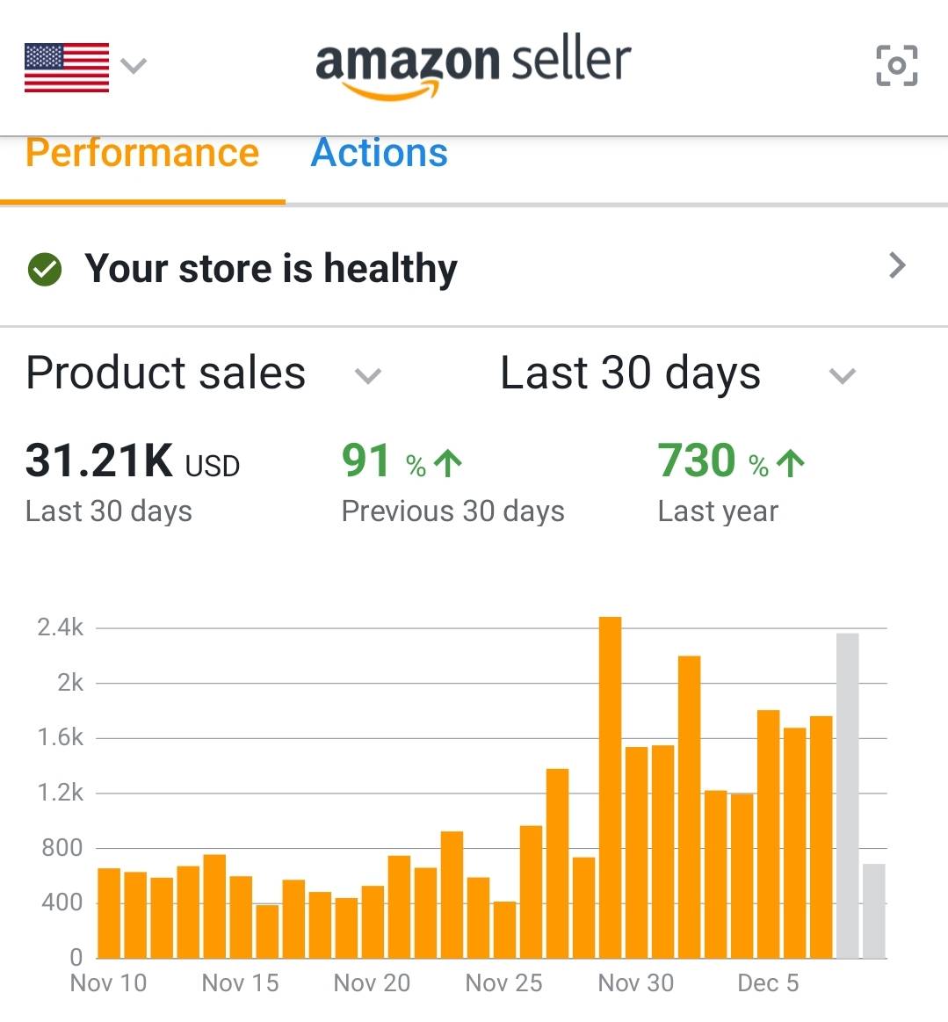This screenshot has width=948, height=1022.
Task: Select the Performance tab
Action: [142, 153]
